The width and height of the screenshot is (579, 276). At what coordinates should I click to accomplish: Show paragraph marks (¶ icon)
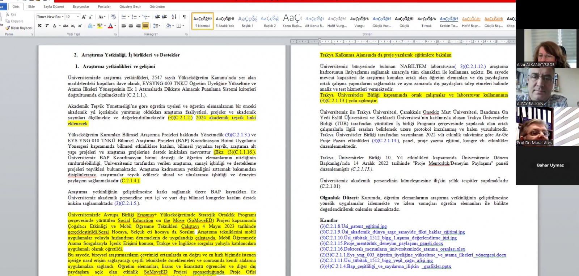point(184,17)
